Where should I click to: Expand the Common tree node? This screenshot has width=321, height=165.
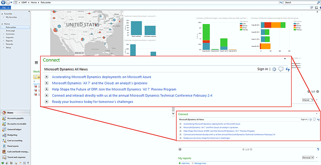pos(4,34)
